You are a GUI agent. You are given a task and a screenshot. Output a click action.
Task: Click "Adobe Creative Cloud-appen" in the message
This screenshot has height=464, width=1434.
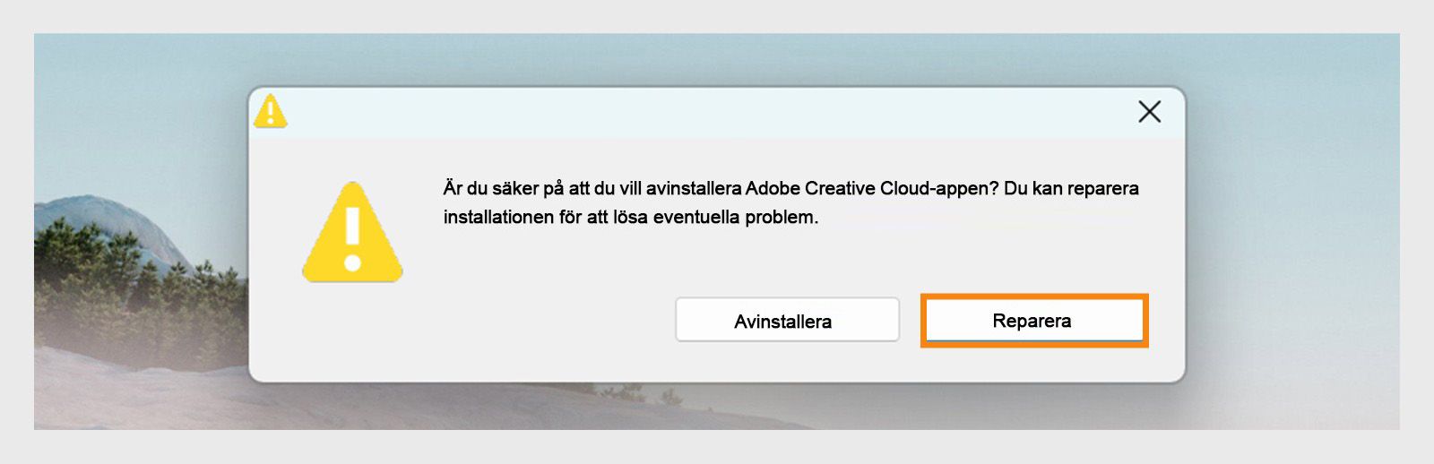click(871, 189)
